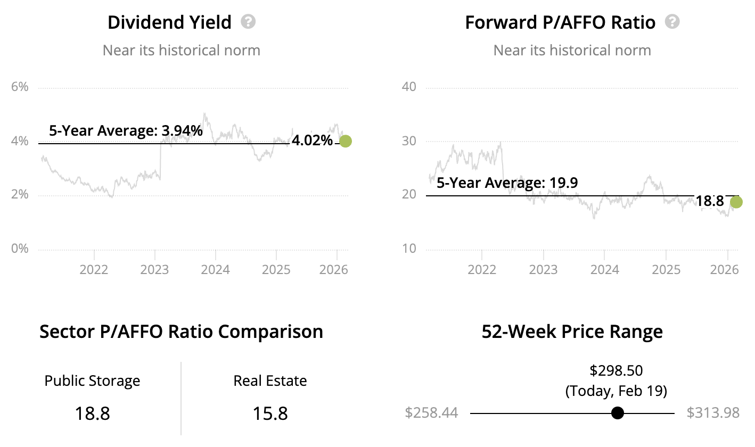Screen dimensions: 755x447
Task: Click the Sector P/AFFO Ratio Comparison heading
Action: click(x=181, y=332)
